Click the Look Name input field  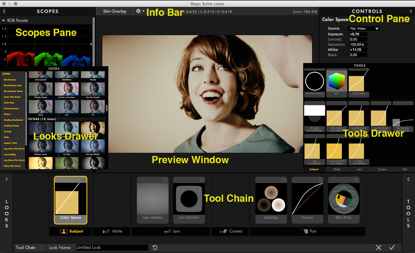point(112,248)
